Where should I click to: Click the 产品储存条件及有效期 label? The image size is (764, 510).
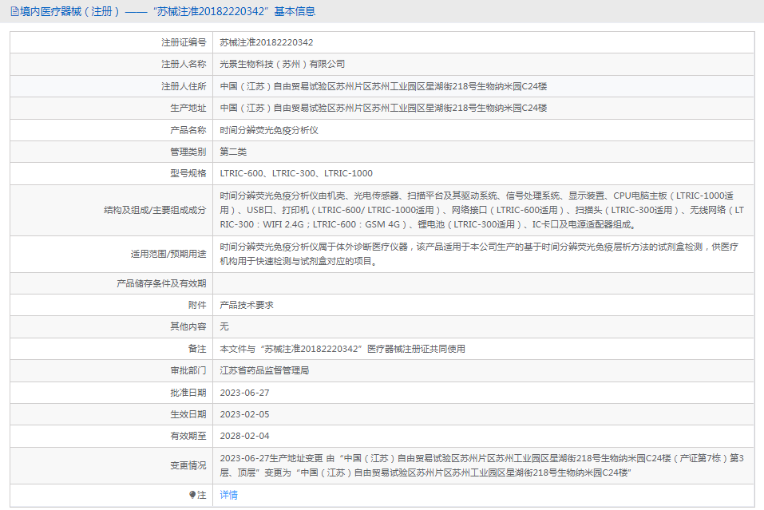tap(161, 283)
